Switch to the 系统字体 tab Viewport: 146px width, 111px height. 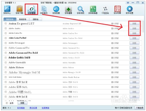click(x=23, y=20)
